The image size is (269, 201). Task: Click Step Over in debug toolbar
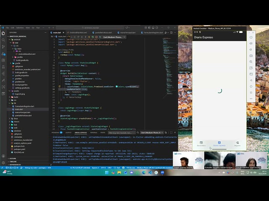coord(78,37)
